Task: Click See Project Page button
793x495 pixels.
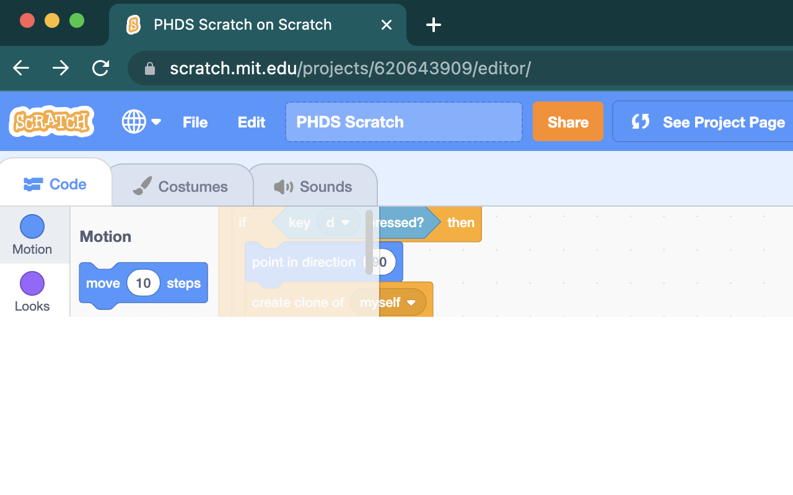Action: (704, 122)
